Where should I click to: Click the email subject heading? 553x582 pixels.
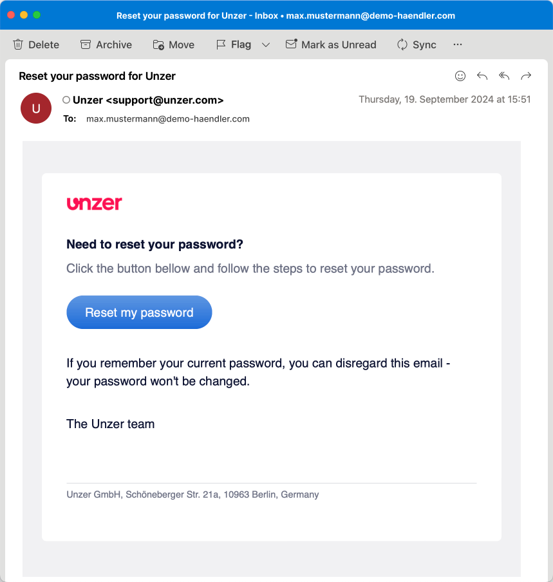point(97,76)
